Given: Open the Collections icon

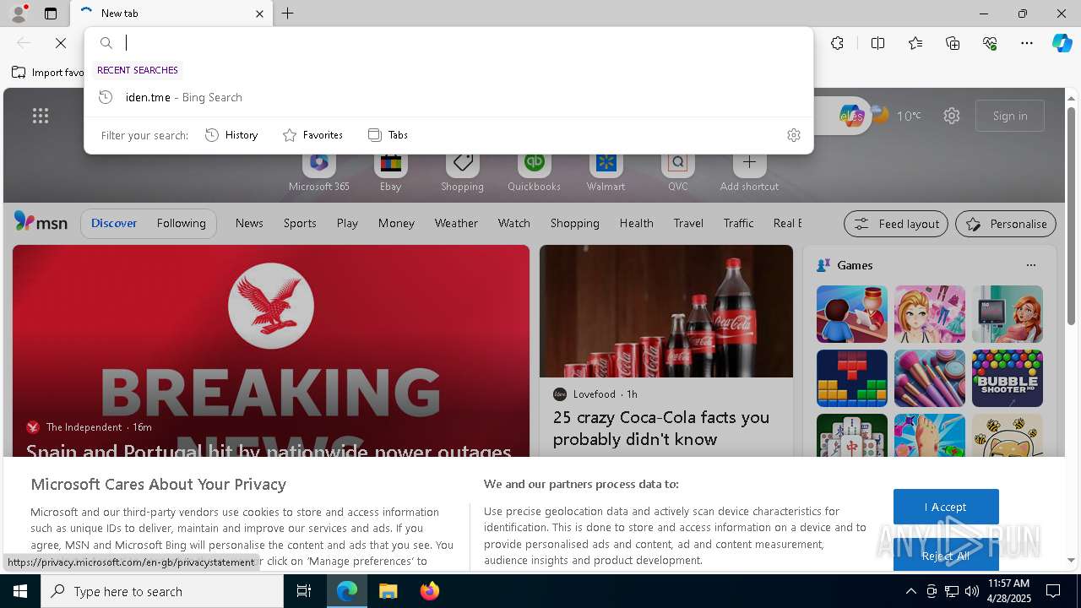Looking at the screenshot, I should (953, 43).
